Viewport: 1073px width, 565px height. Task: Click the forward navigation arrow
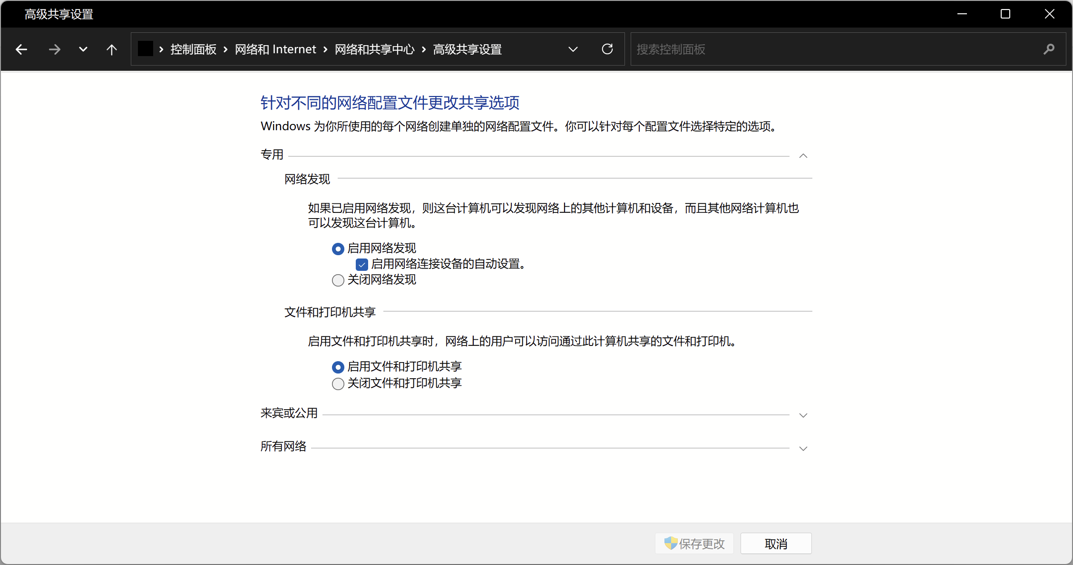[55, 49]
